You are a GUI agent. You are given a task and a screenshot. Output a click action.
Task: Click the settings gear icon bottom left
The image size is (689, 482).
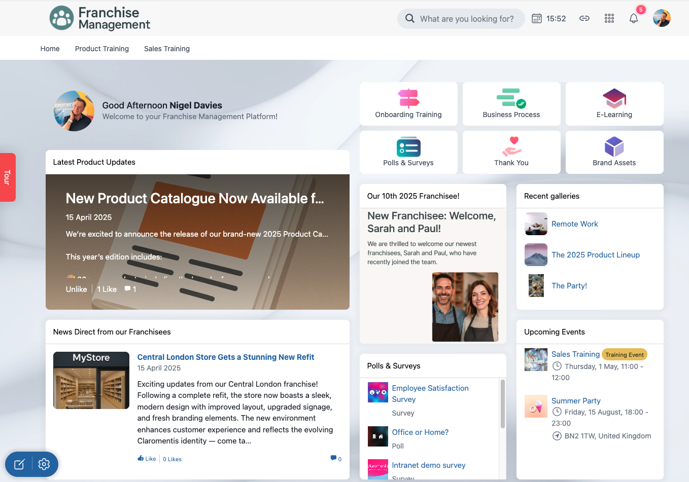click(x=44, y=464)
